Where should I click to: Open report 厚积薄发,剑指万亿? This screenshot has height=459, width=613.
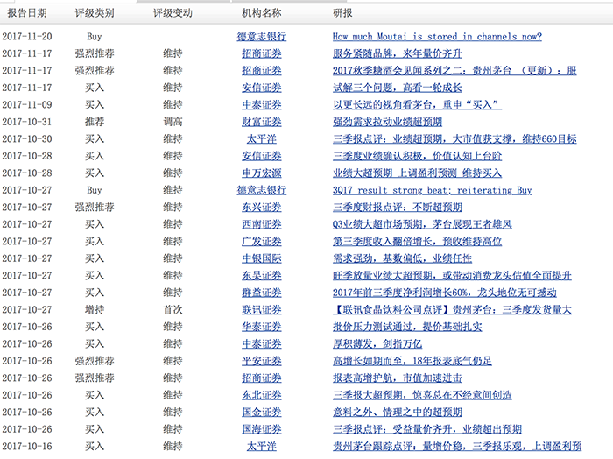[377, 344]
